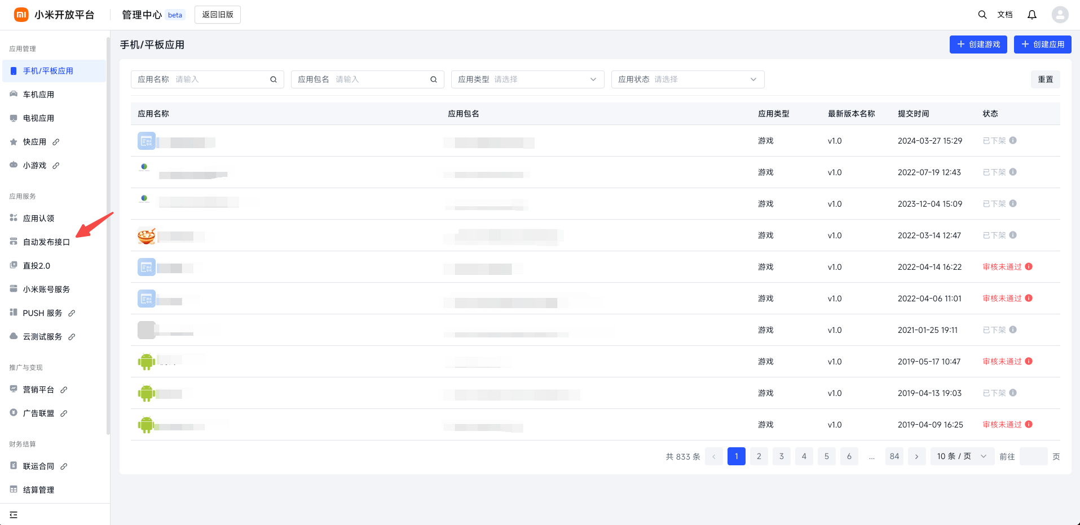The height and width of the screenshot is (525, 1080).
Task: Click external link icon beside 联运合同
Action: tap(64, 466)
